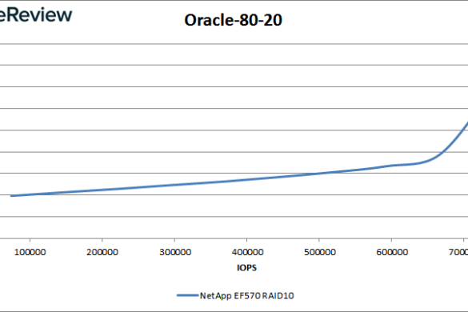Click the chart title Oracle-80-20
Viewport: 468px width, 312px height.
click(233, 20)
